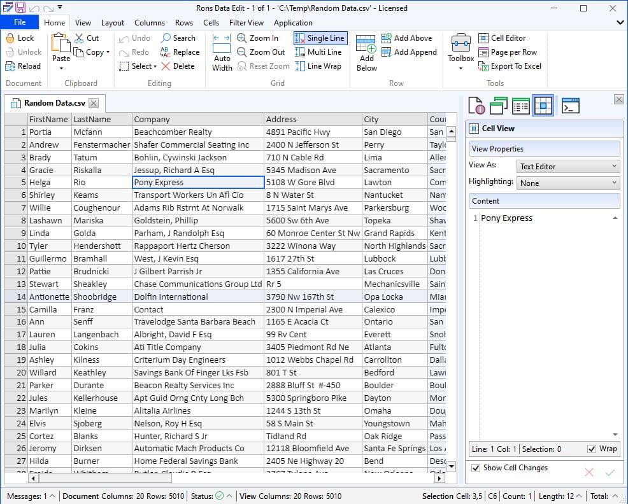Click the Zoom In magnifier

pyautogui.click(x=242, y=38)
